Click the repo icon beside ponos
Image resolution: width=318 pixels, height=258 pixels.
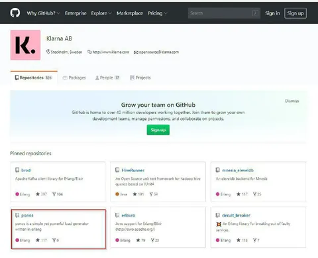pyautogui.click(x=17, y=215)
